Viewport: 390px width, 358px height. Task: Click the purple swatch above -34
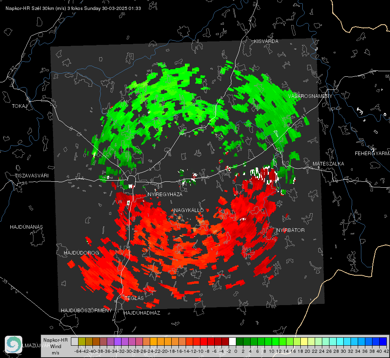118,341
